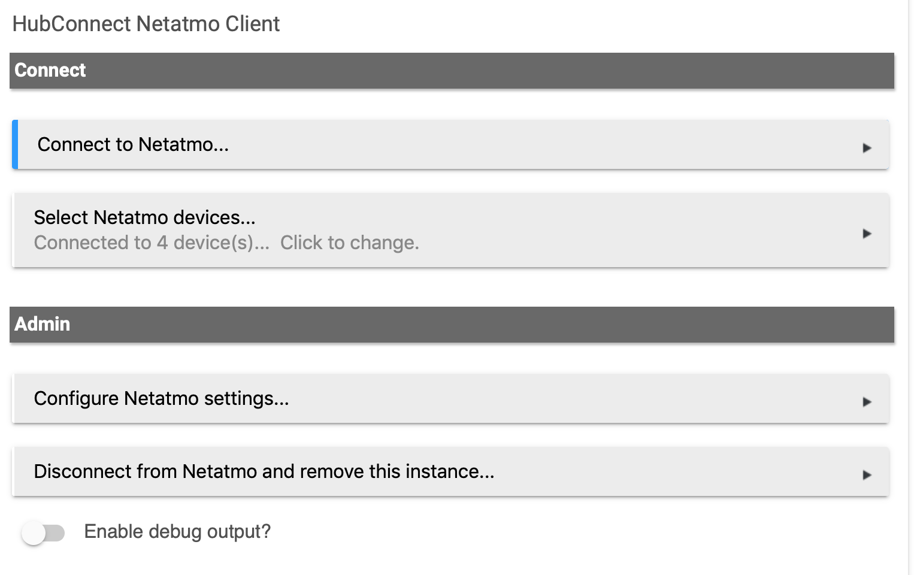The height and width of the screenshot is (575, 914).
Task: Click the arrow icon on the Disconnect row
Action: pyautogui.click(x=867, y=475)
